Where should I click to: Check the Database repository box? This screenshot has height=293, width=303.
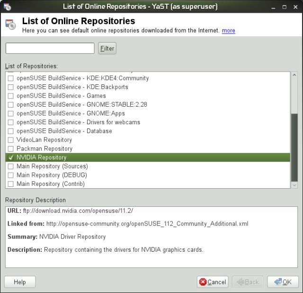pos(10,131)
